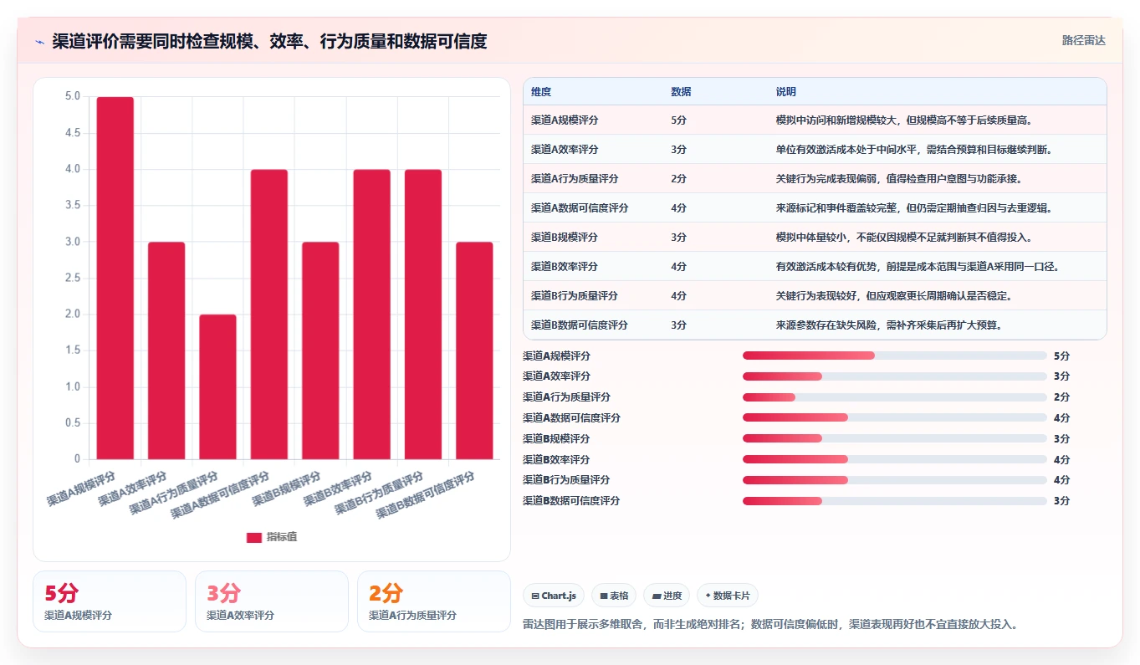Click the red 指标值 legend color box
This screenshot has width=1140, height=665.
254,537
